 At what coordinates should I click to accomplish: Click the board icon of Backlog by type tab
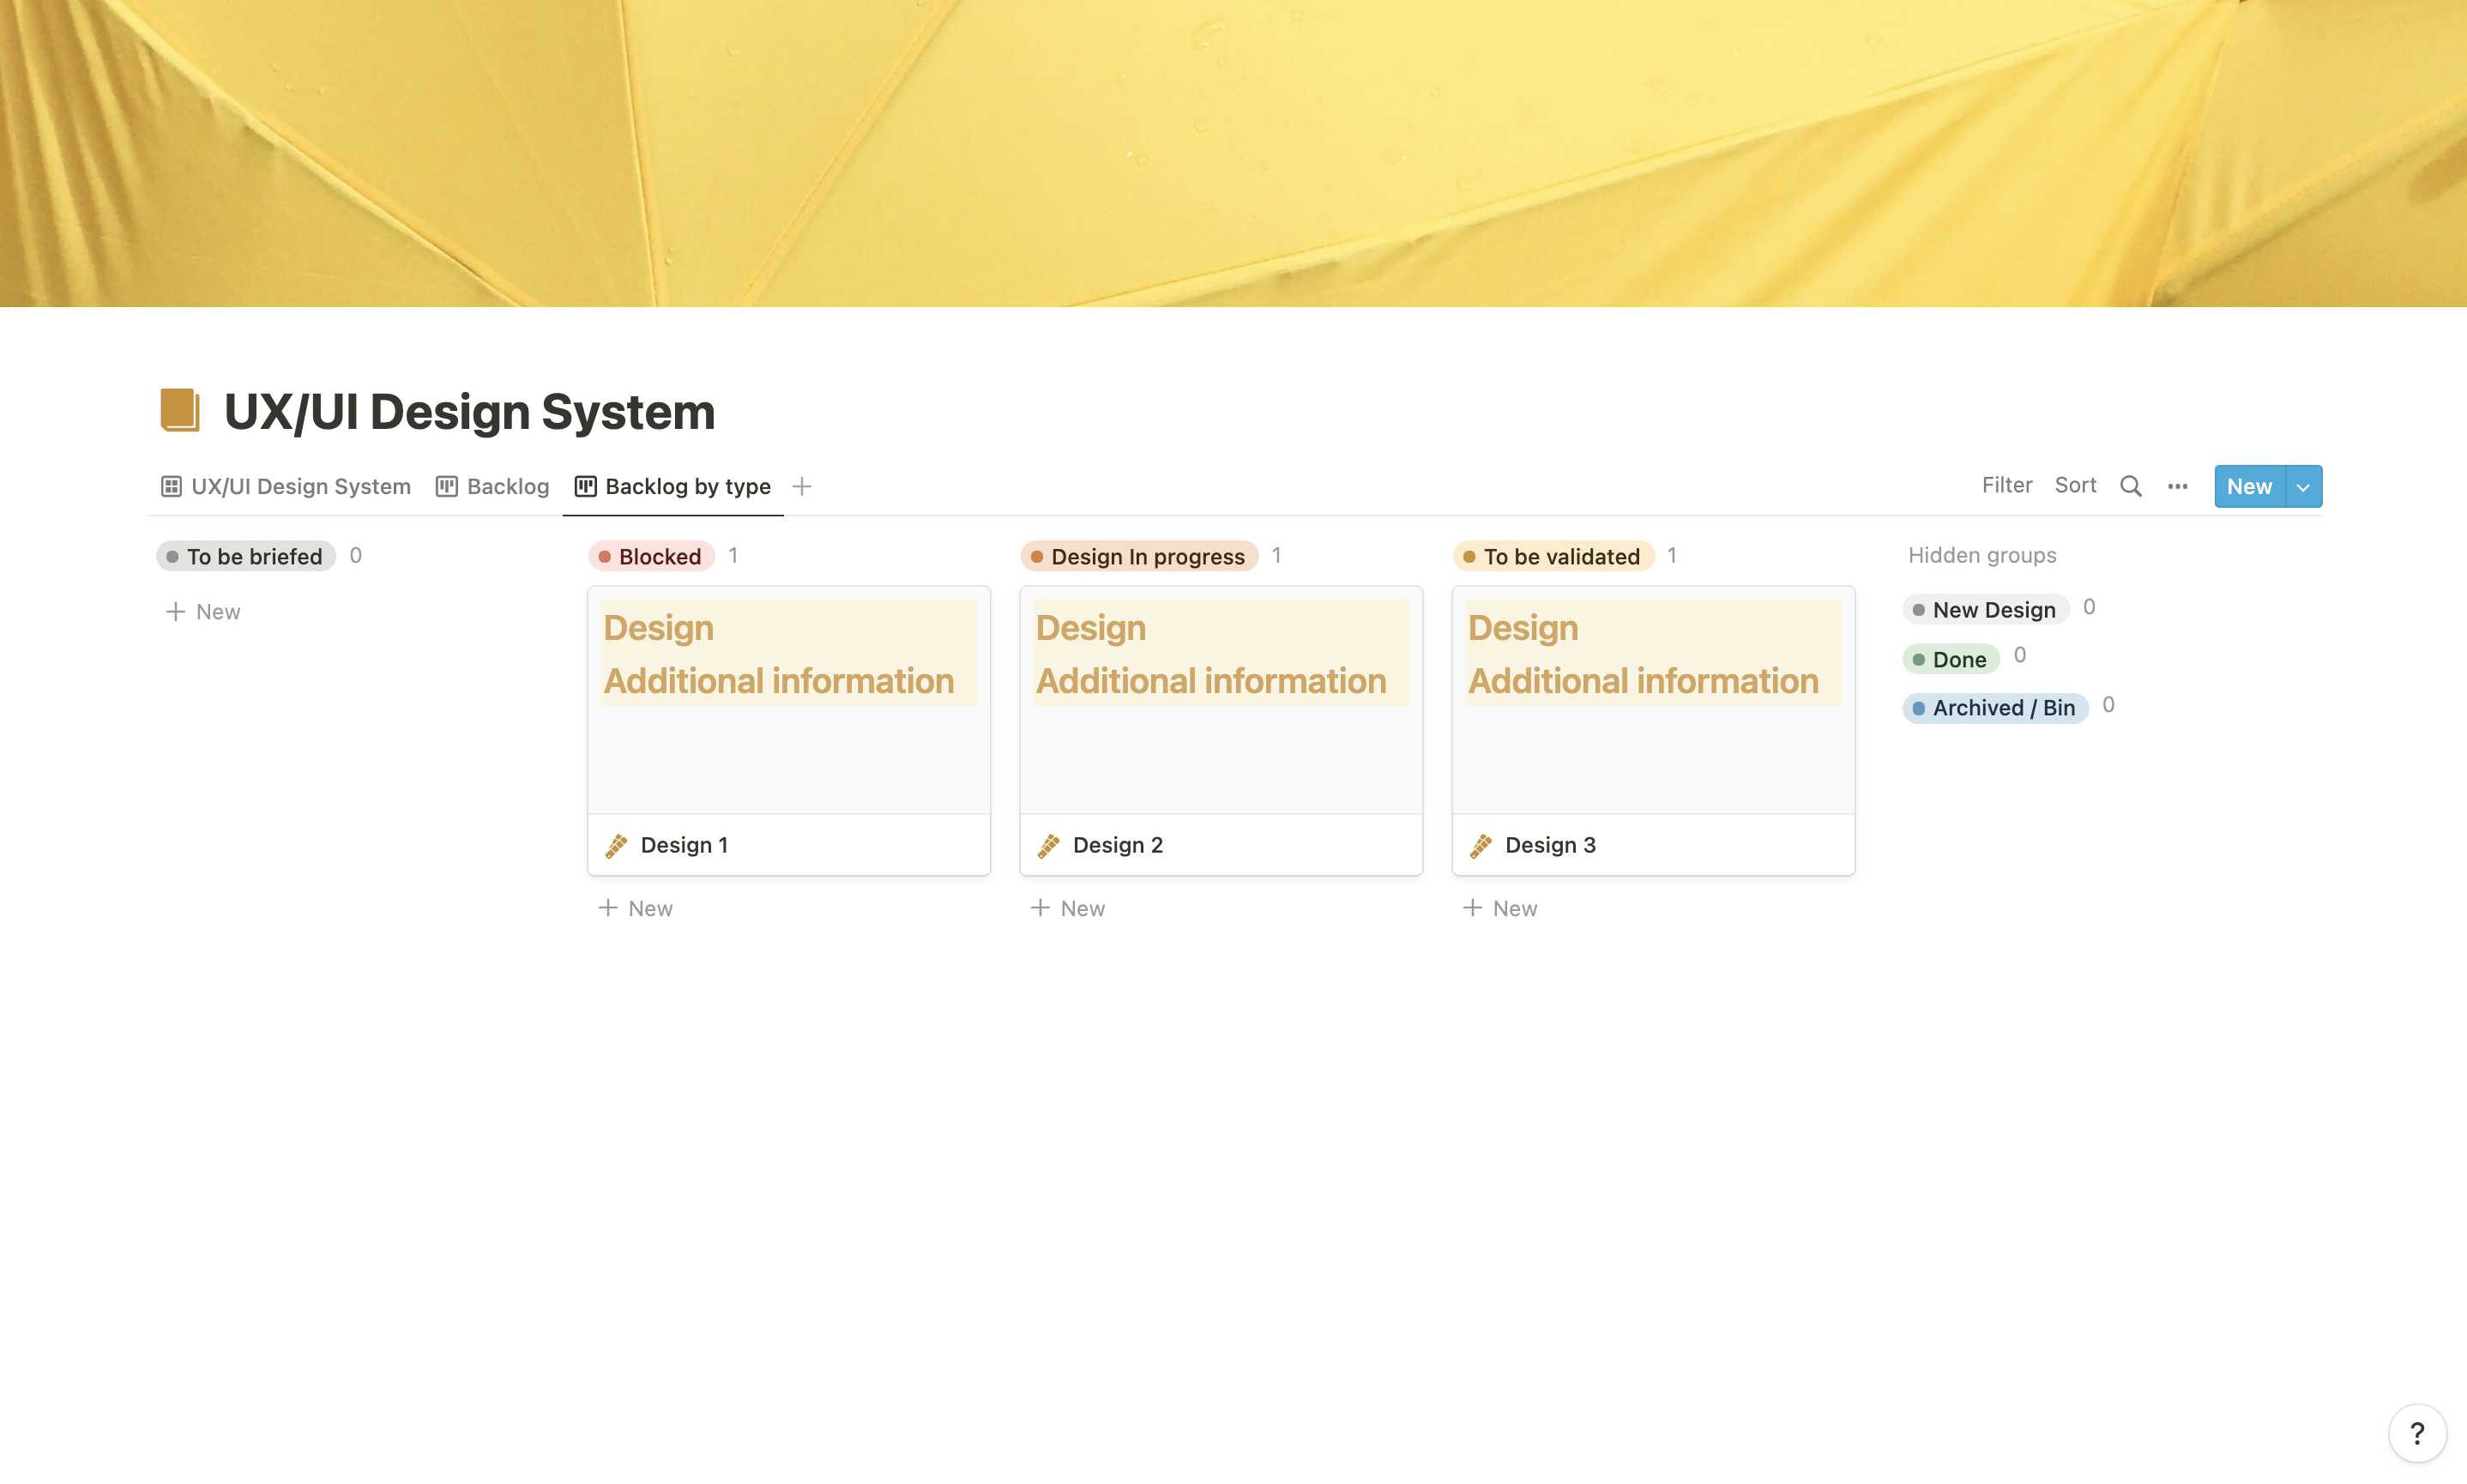[x=585, y=486]
